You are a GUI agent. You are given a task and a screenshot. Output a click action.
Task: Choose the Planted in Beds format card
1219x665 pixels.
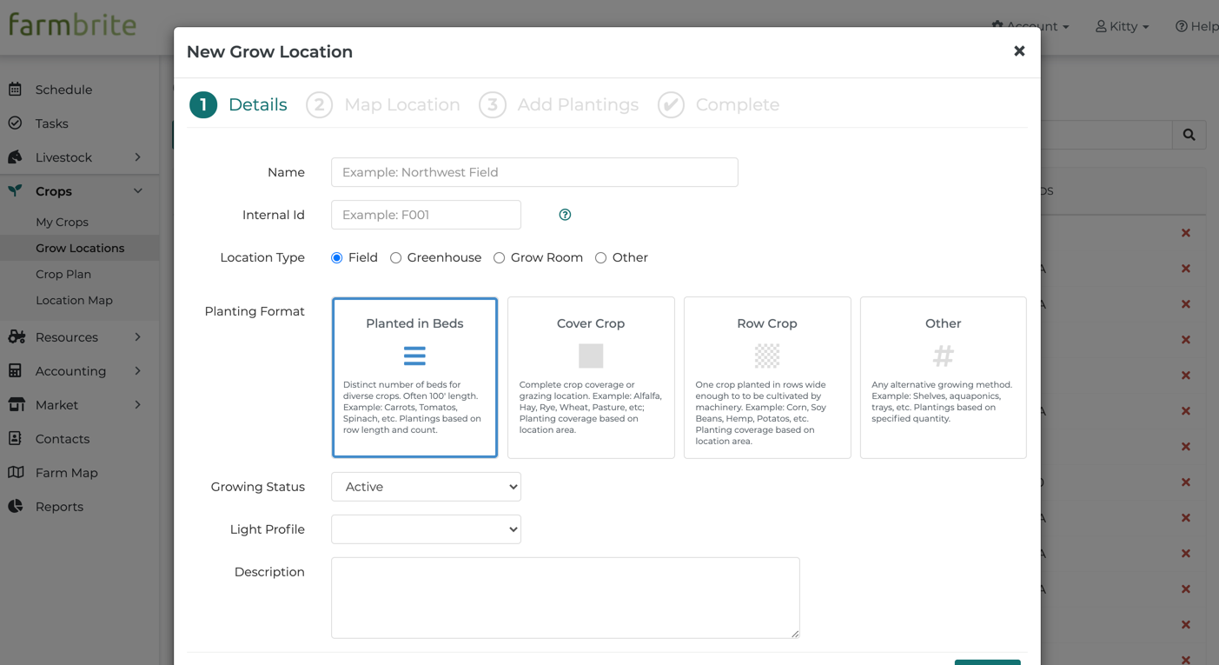tap(414, 377)
